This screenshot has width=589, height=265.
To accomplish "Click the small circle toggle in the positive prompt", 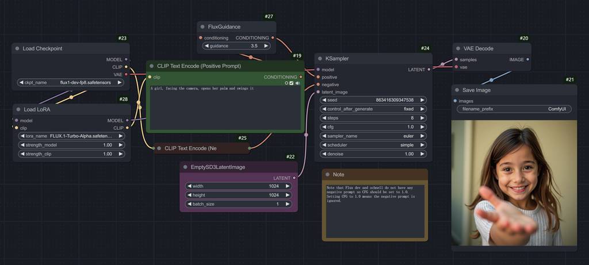I will pyautogui.click(x=286, y=83).
